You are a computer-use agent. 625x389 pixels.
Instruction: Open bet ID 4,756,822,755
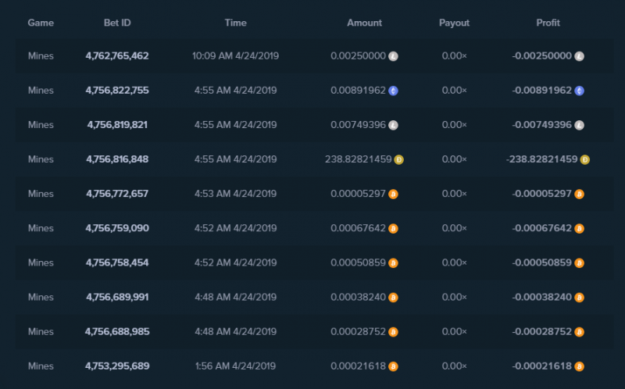coord(117,91)
